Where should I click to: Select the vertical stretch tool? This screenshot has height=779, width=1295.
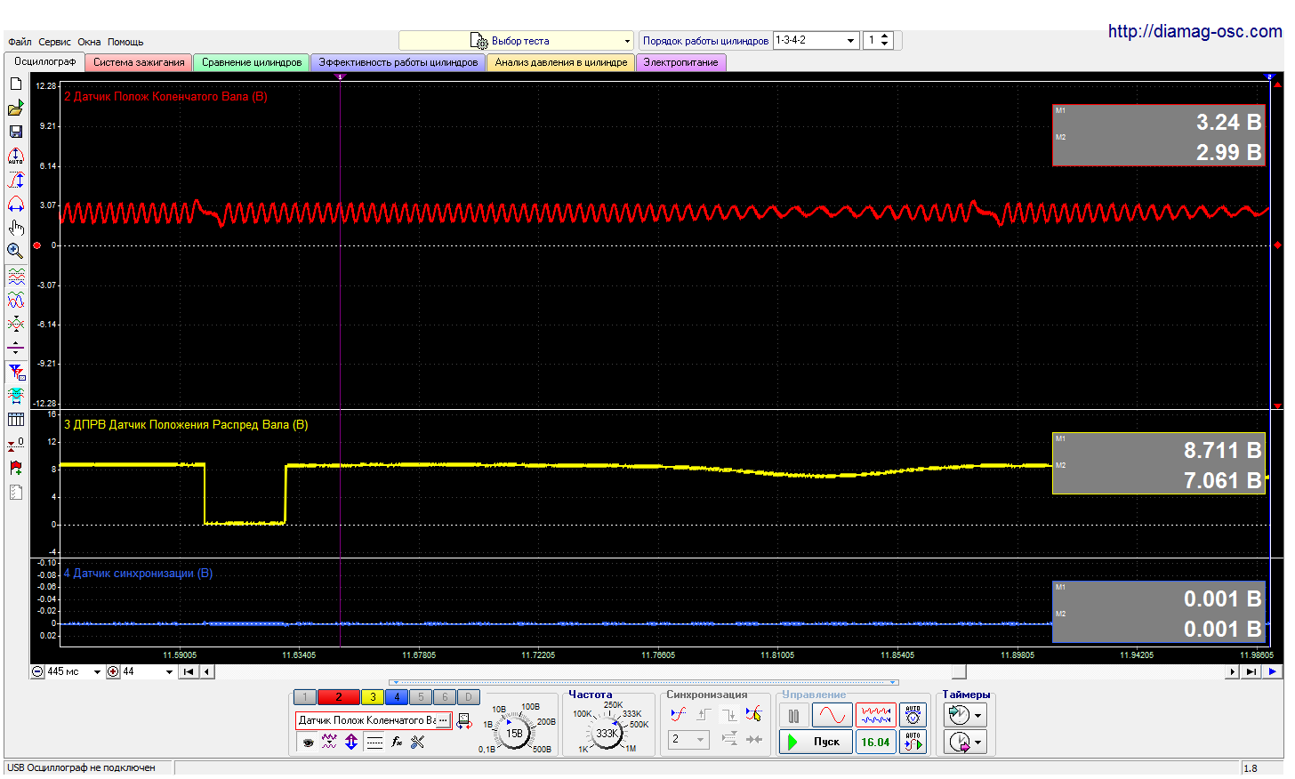tap(16, 180)
